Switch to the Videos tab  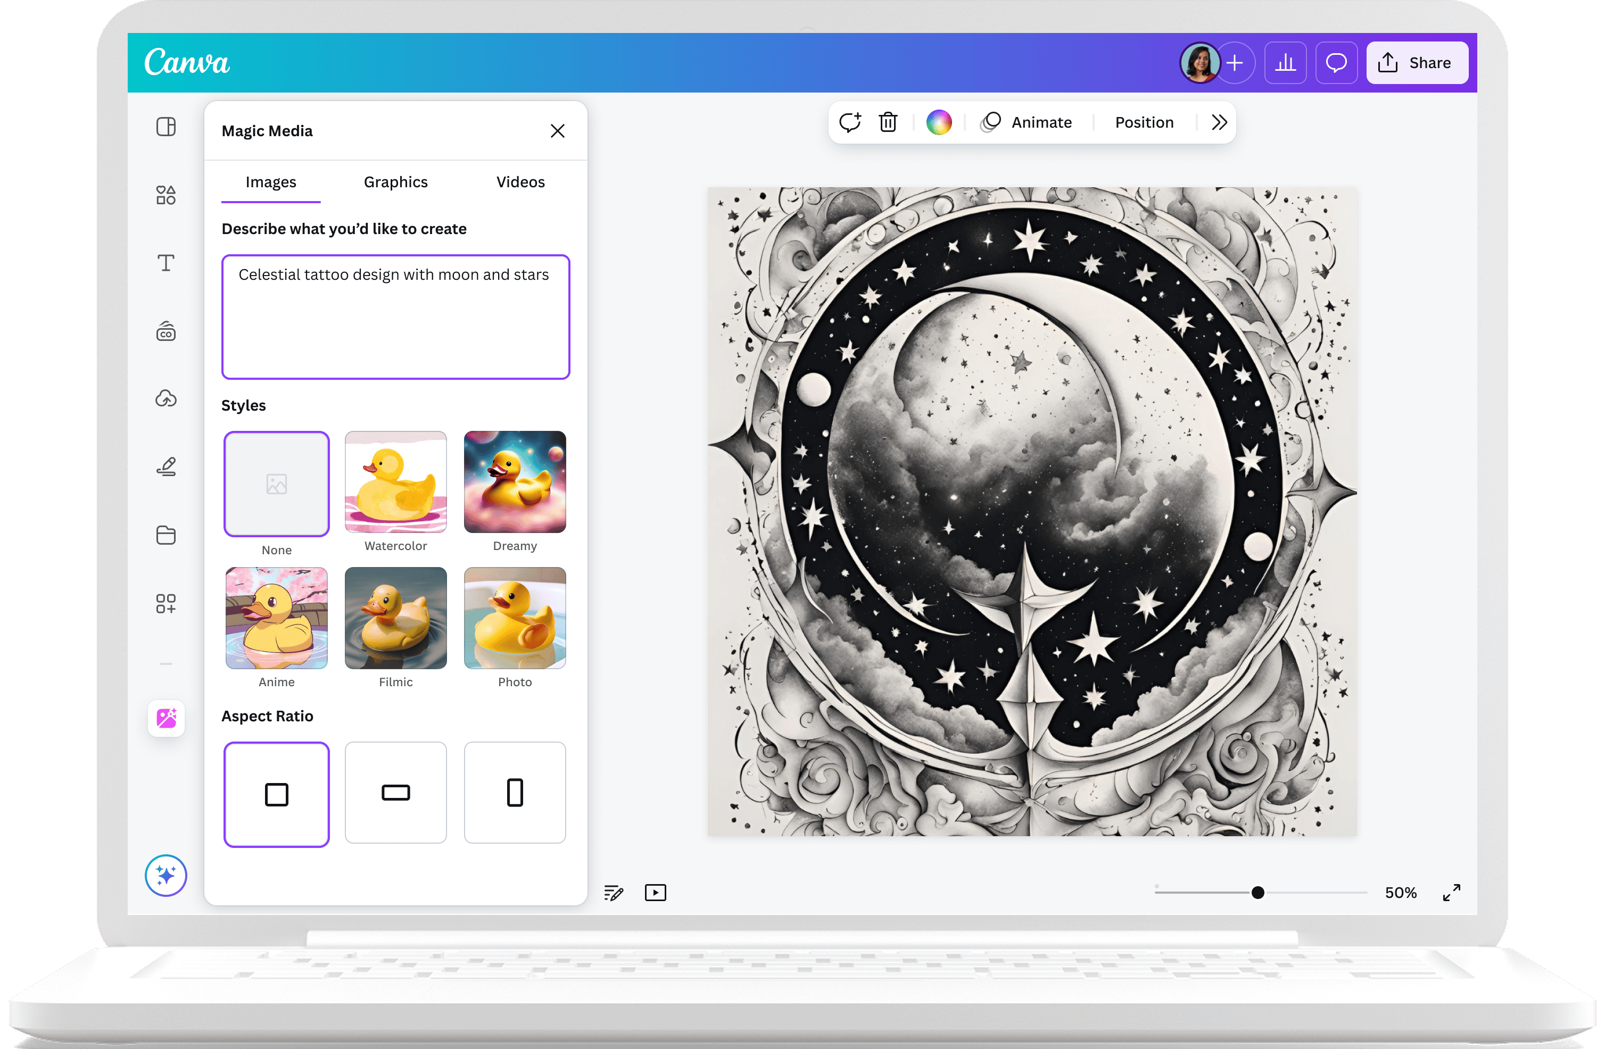tap(520, 181)
